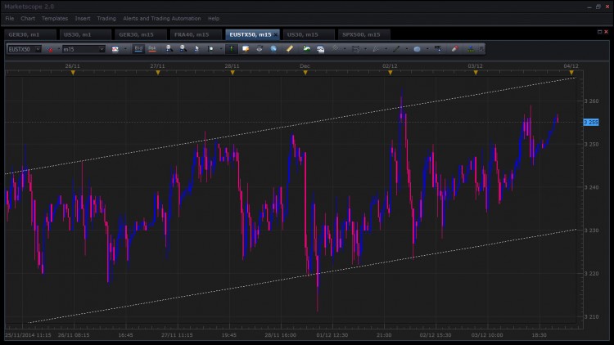The height and width of the screenshot is (345, 614).
Task: Switch to the GER30, m1 tab
Action: tap(30, 34)
